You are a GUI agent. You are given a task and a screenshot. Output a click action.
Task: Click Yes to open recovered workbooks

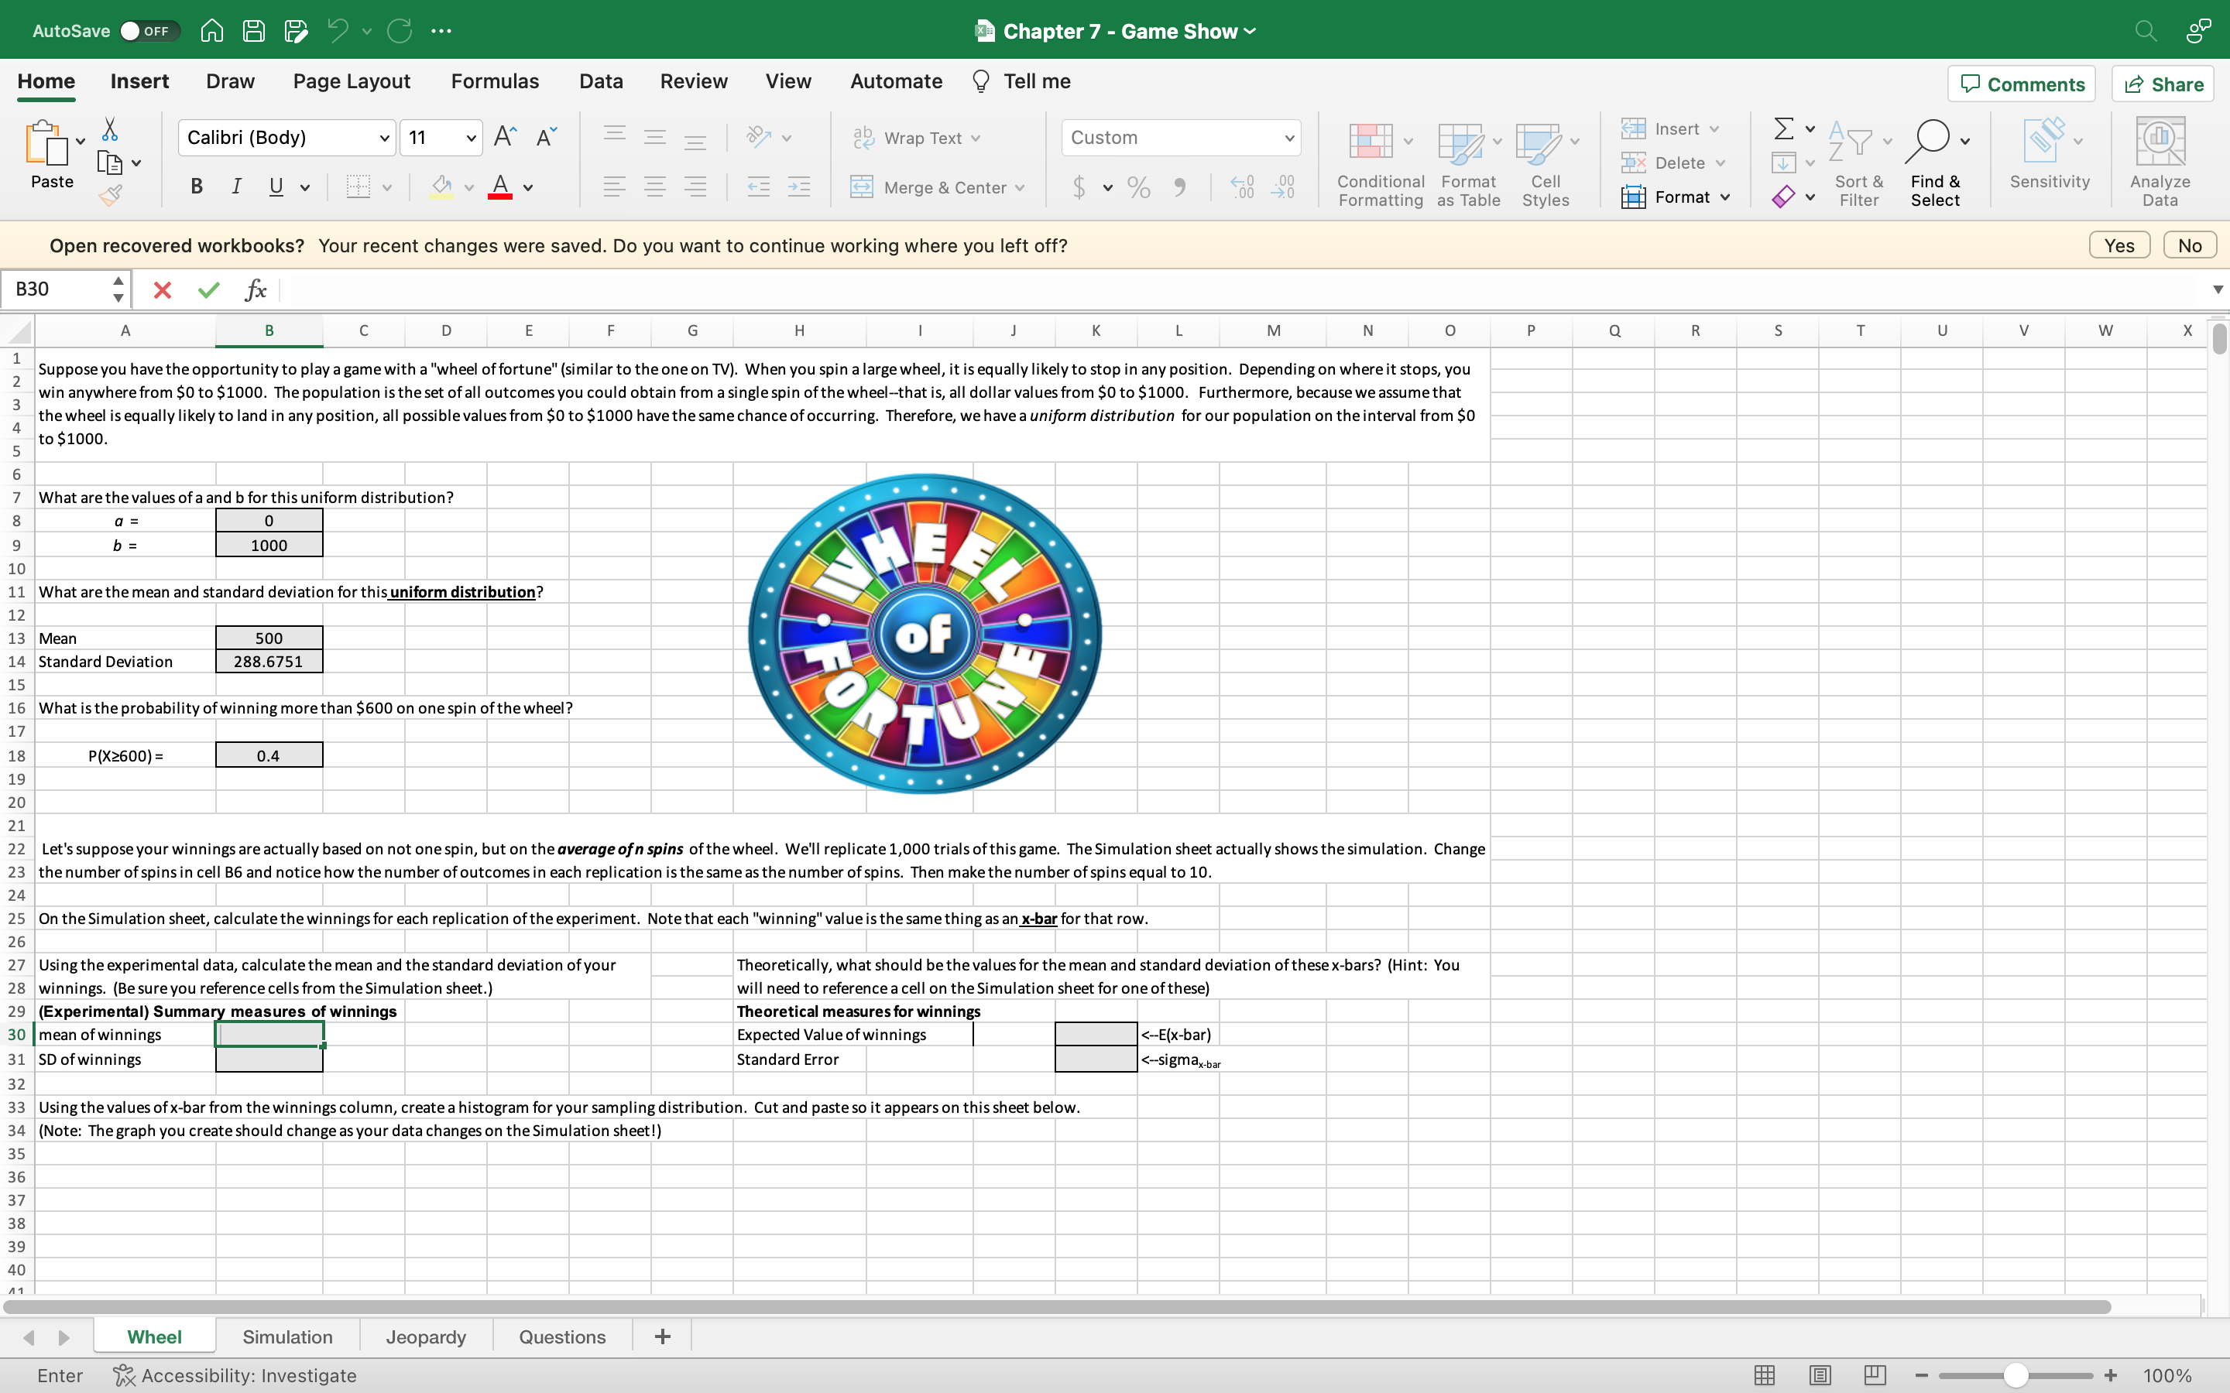2118,246
